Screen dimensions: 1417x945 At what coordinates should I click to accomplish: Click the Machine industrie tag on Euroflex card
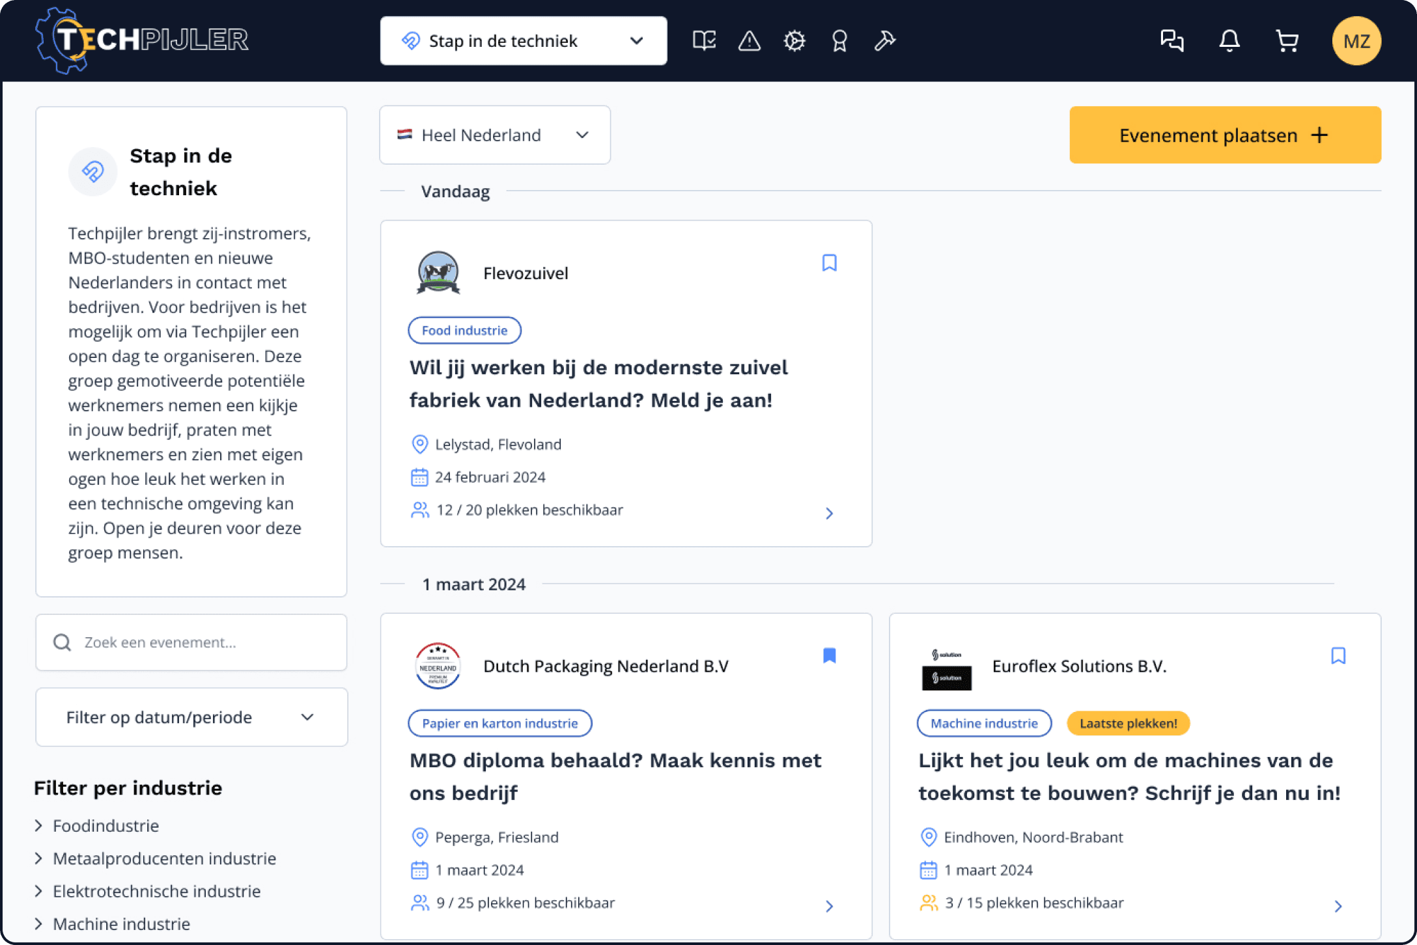click(x=984, y=723)
